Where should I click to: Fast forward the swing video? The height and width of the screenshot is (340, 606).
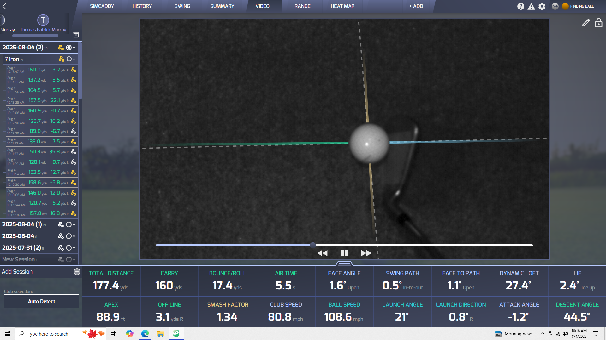pos(366,253)
